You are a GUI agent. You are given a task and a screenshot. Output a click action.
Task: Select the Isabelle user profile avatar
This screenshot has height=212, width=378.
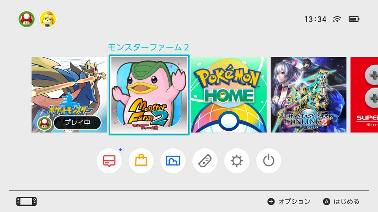pos(48,19)
